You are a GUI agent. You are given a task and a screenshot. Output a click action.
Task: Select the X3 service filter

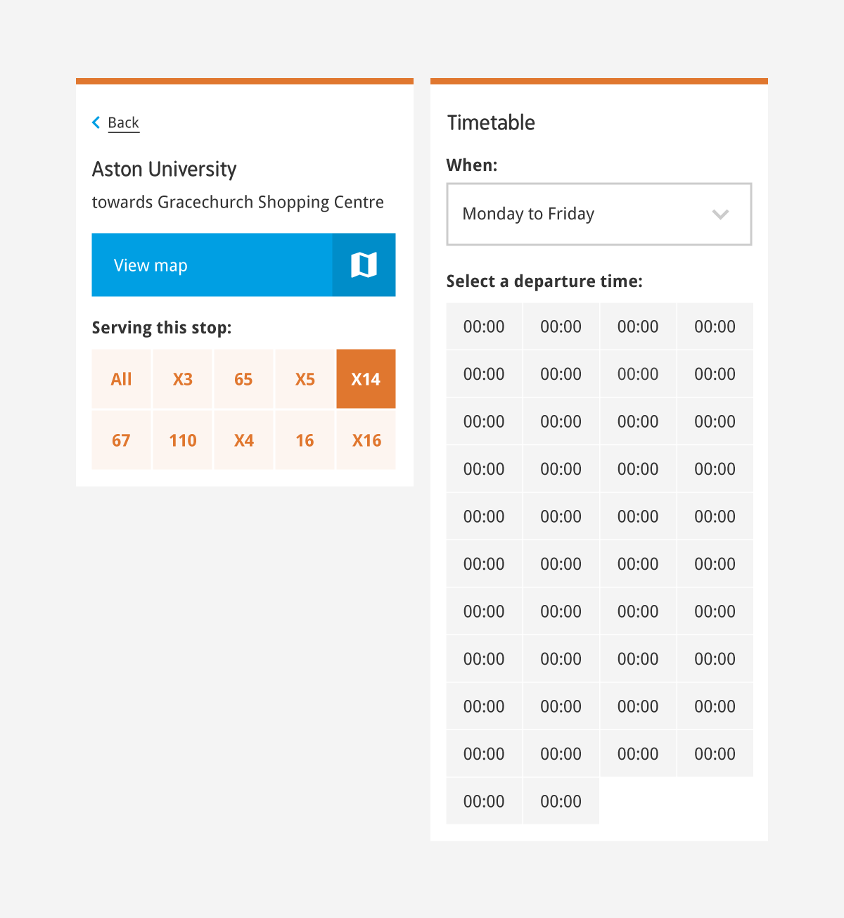pyautogui.click(x=183, y=379)
